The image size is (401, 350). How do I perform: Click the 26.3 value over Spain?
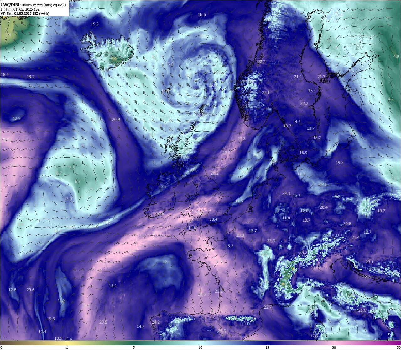coord(221,331)
